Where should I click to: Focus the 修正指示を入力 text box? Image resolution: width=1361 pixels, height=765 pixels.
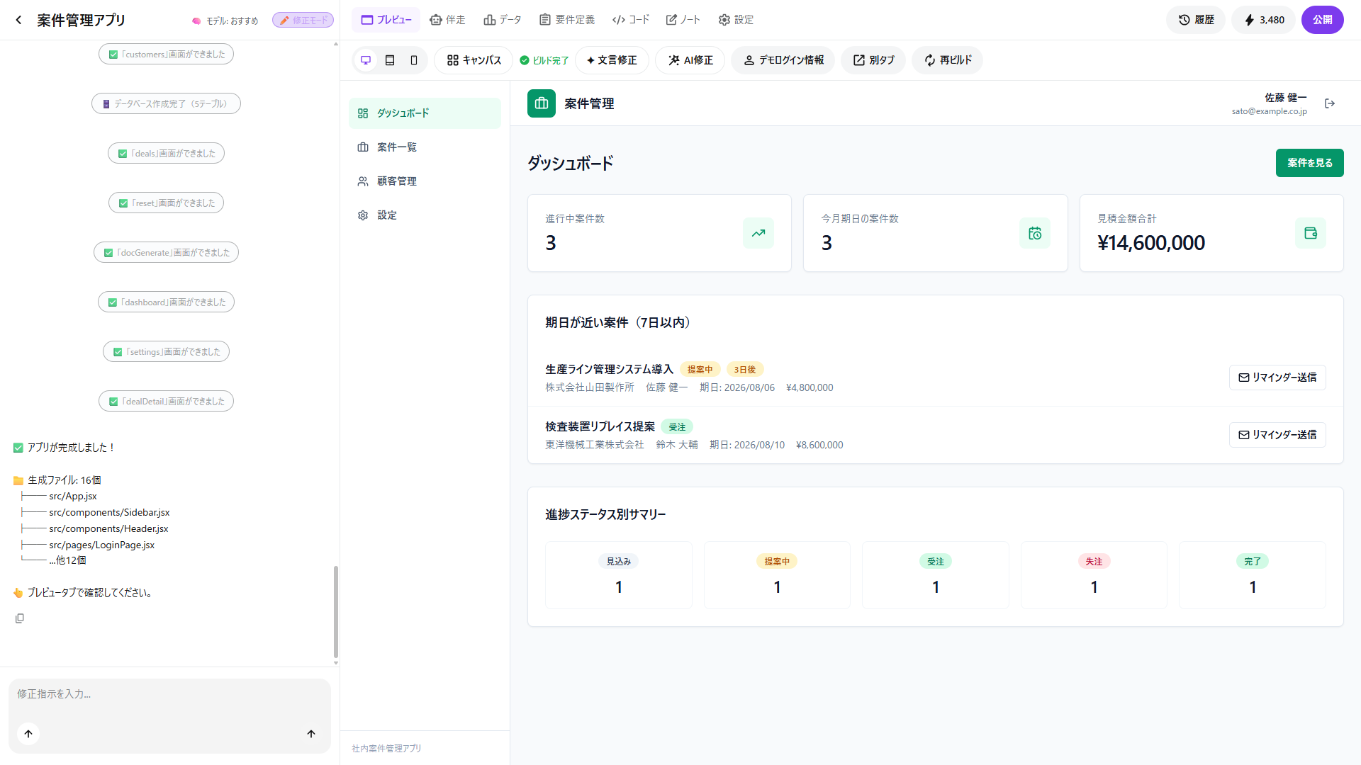169,694
